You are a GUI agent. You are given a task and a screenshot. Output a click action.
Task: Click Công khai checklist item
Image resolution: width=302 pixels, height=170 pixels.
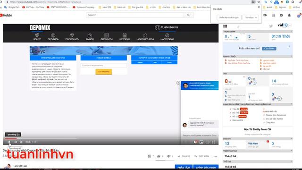coord(270,122)
